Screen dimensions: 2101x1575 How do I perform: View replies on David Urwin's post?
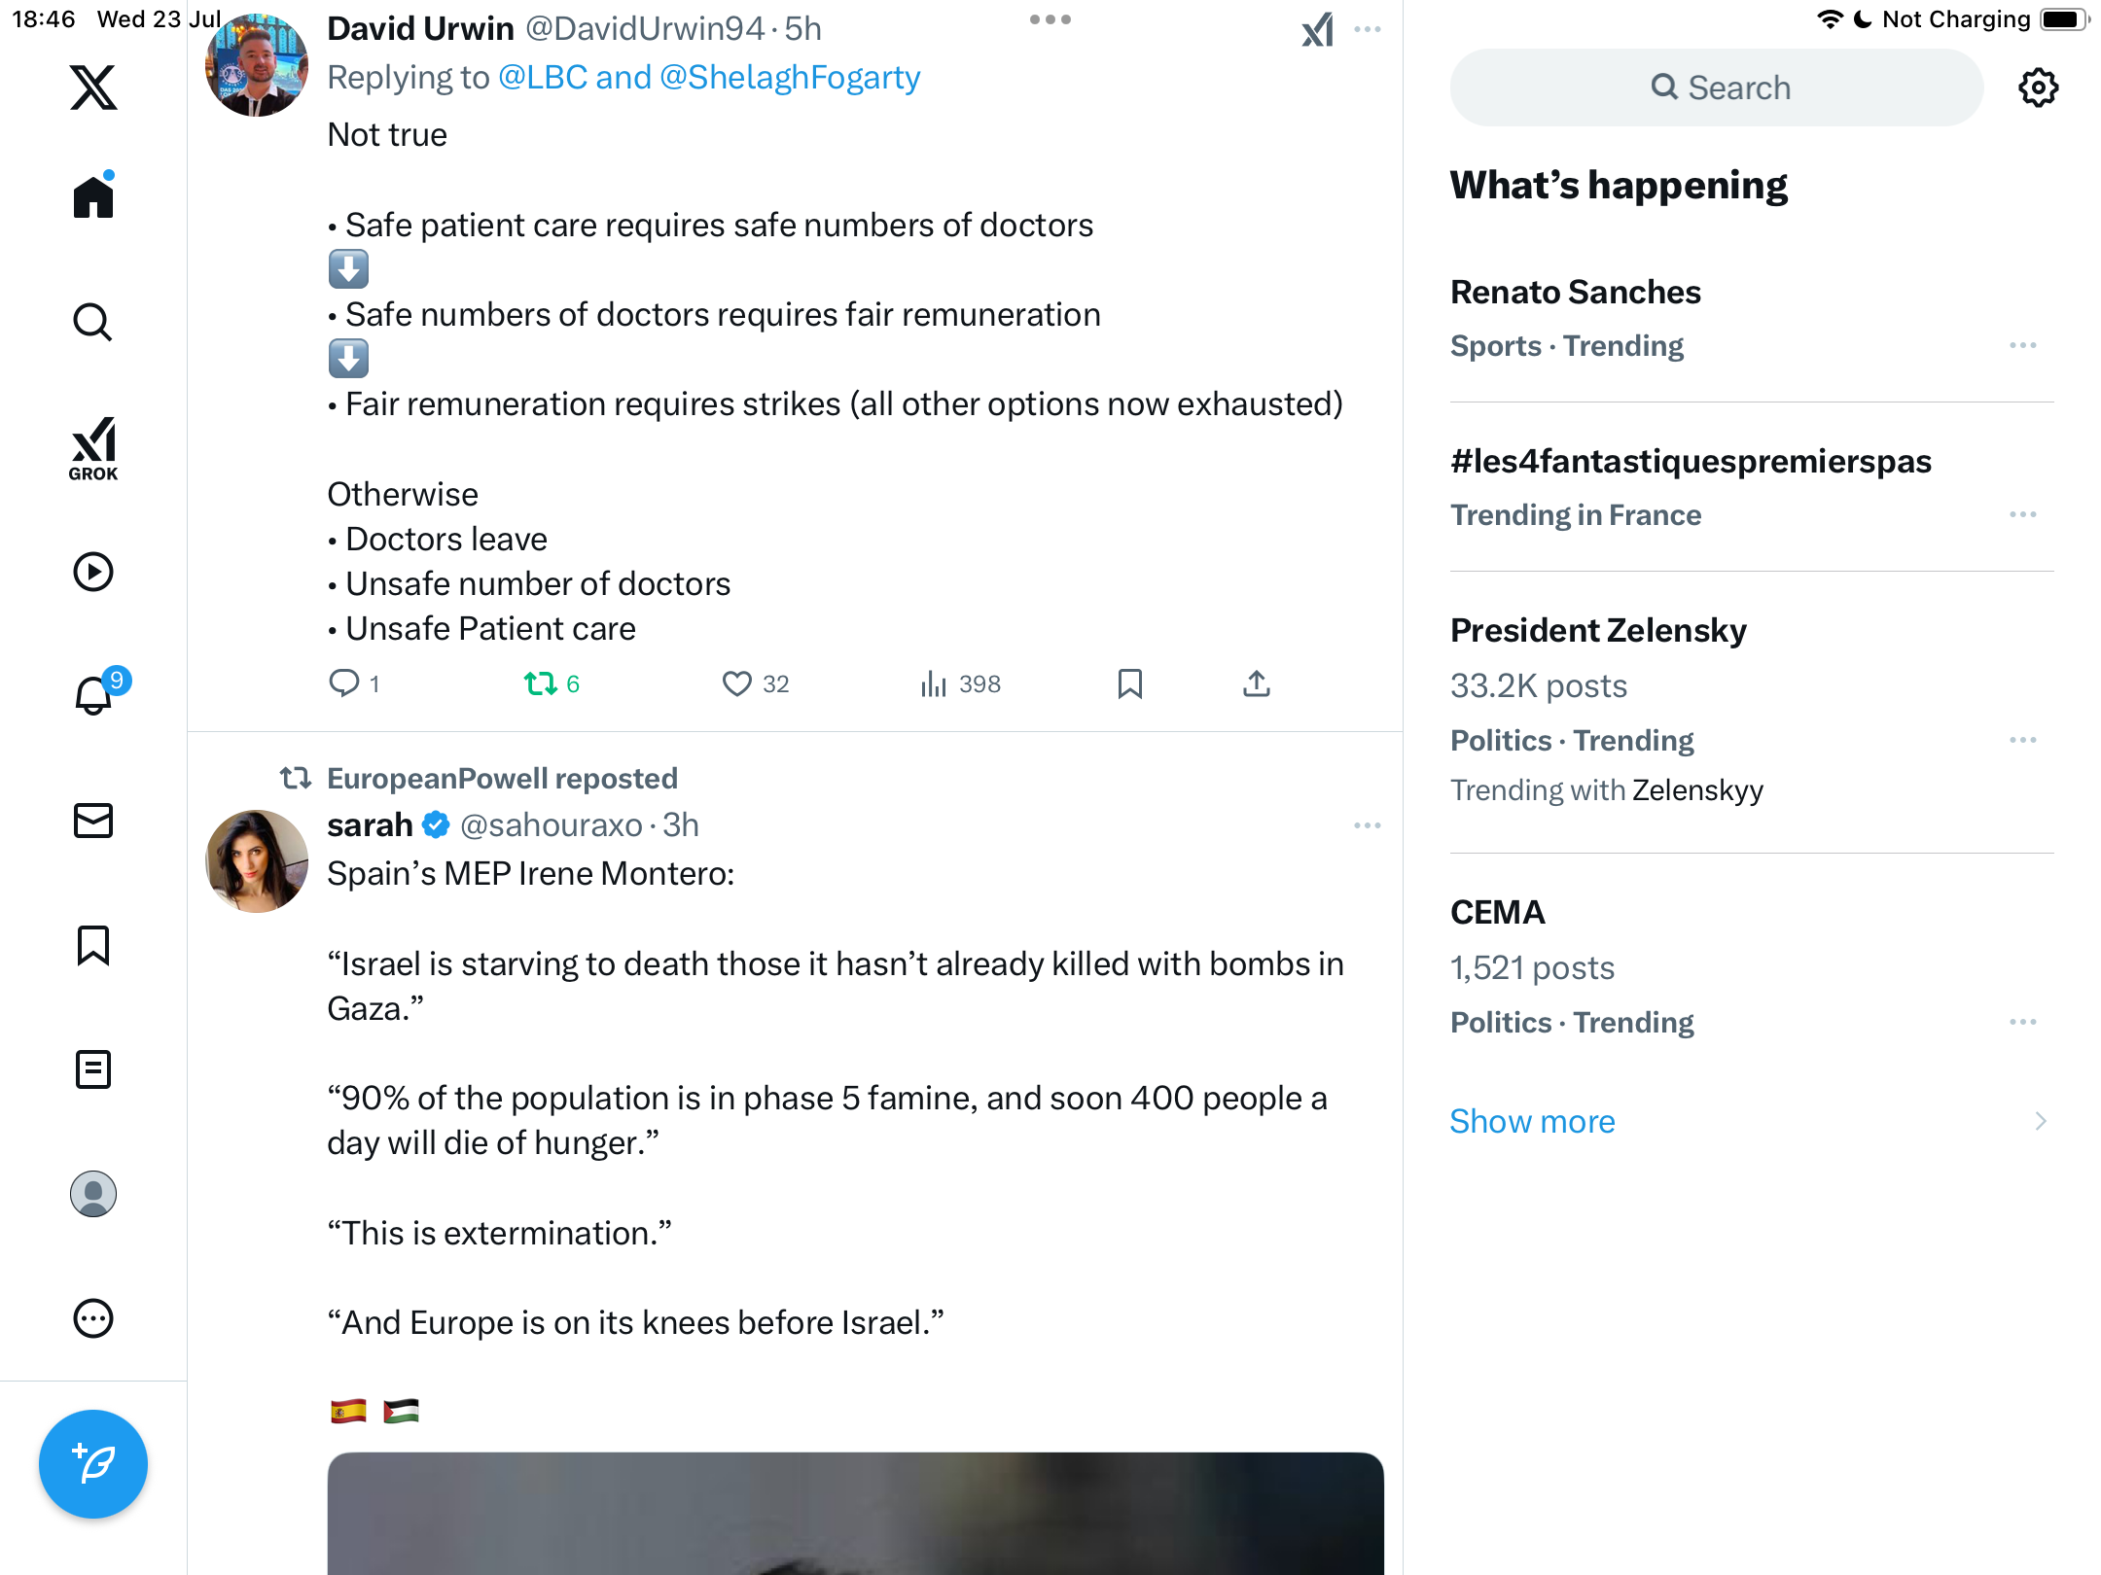(x=354, y=684)
